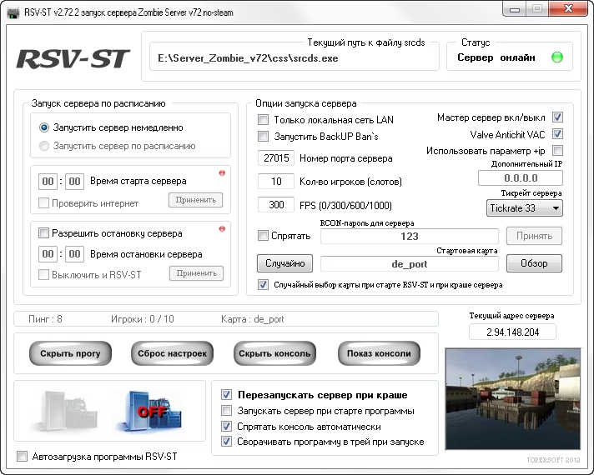Screen dimensions: 594x475
Task: Click the greyed server start icon
Action: 66,411
